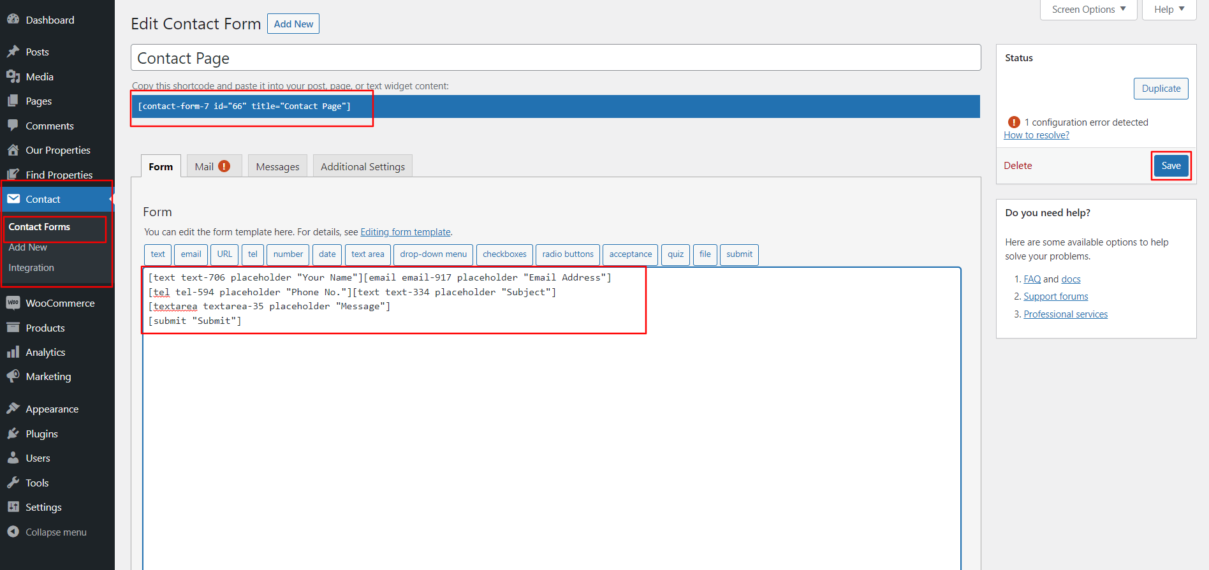
Task: Click the Settings sliders icon
Action: [13, 507]
